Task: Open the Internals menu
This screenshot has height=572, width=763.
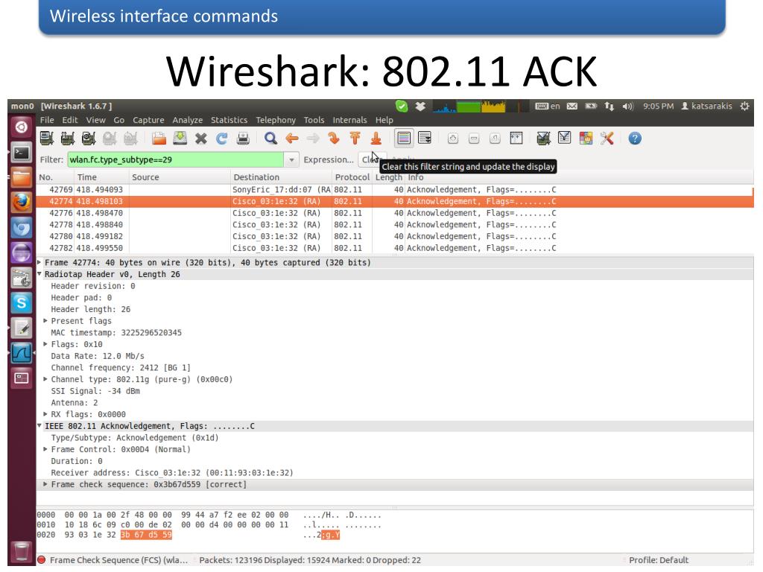Action: tap(349, 120)
